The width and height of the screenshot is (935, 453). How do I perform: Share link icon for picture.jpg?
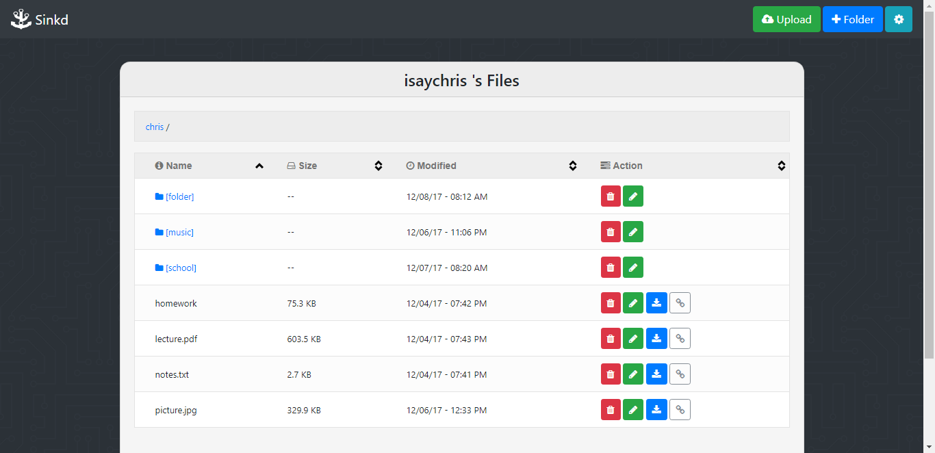coord(680,410)
